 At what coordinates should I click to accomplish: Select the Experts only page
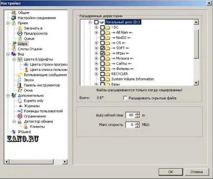pos(33,101)
